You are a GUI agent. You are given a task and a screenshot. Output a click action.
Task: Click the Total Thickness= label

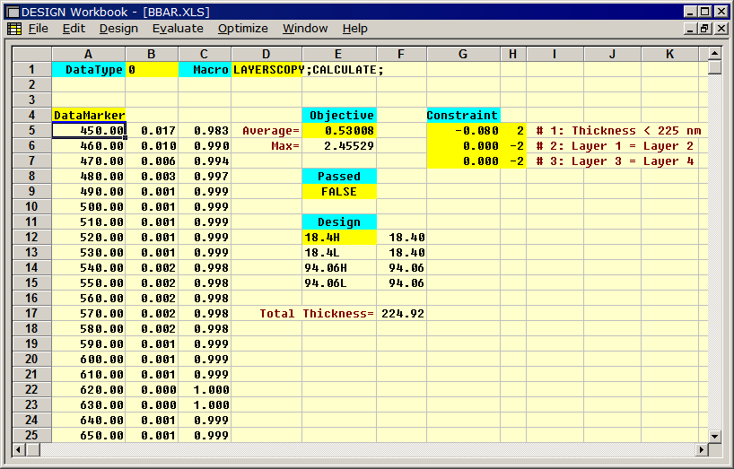click(317, 313)
